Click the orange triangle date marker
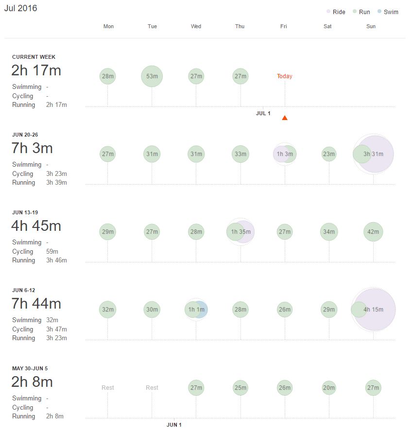This screenshot has width=412, height=433. click(x=284, y=117)
